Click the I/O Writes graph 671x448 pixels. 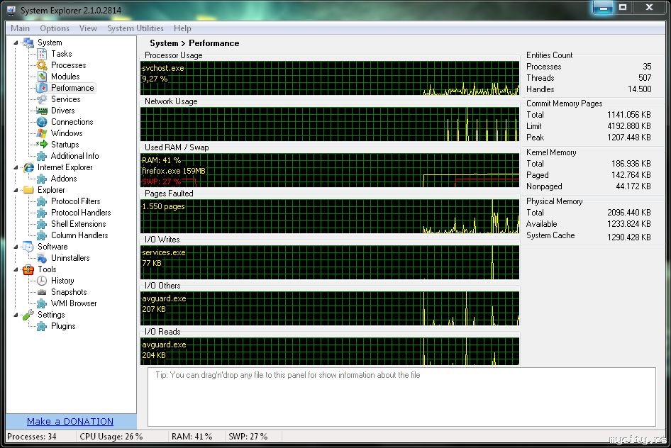(x=330, y=262)
